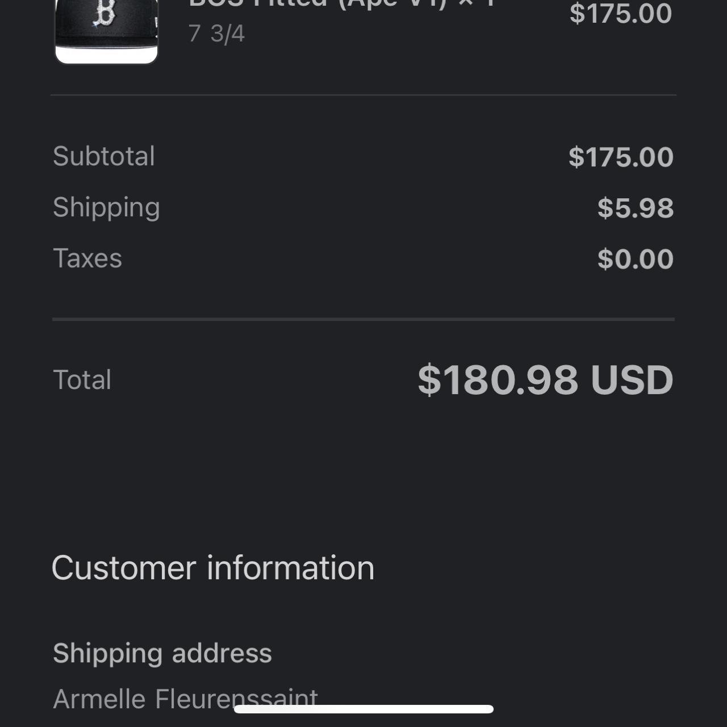
Task: Click the Boston B logo on cap image
Action: click(x=105, y=12)
